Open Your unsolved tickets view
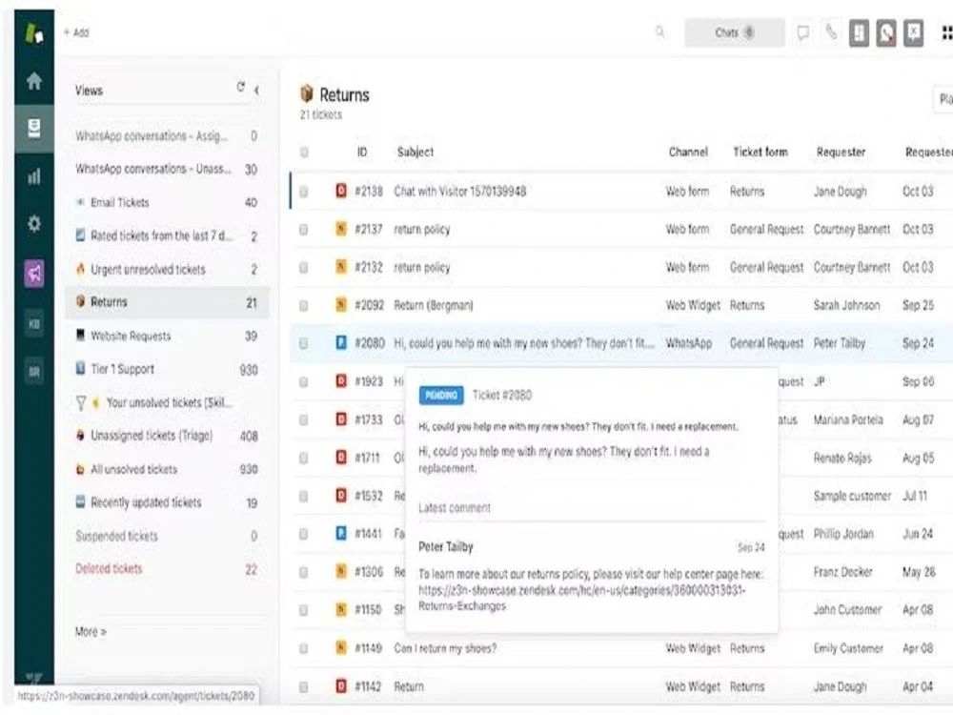Image resolution: width=953 pixels, height=715 pixels. [166, 402]
